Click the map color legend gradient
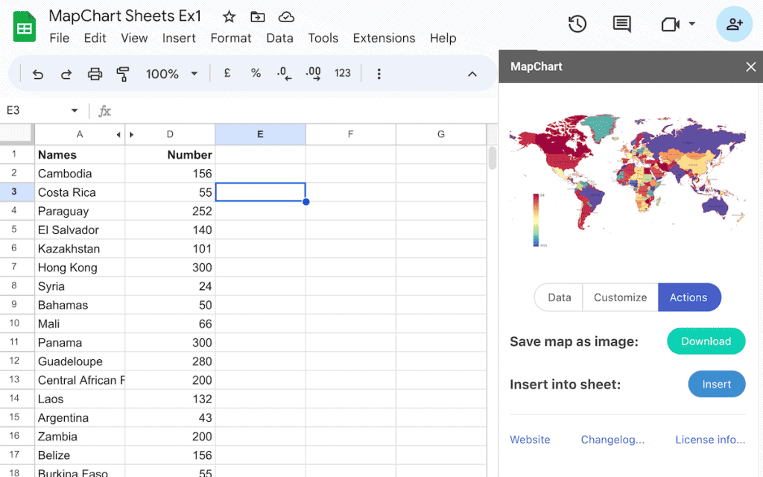The width and height of the screenshot is (763, 477). pos(536,220)
